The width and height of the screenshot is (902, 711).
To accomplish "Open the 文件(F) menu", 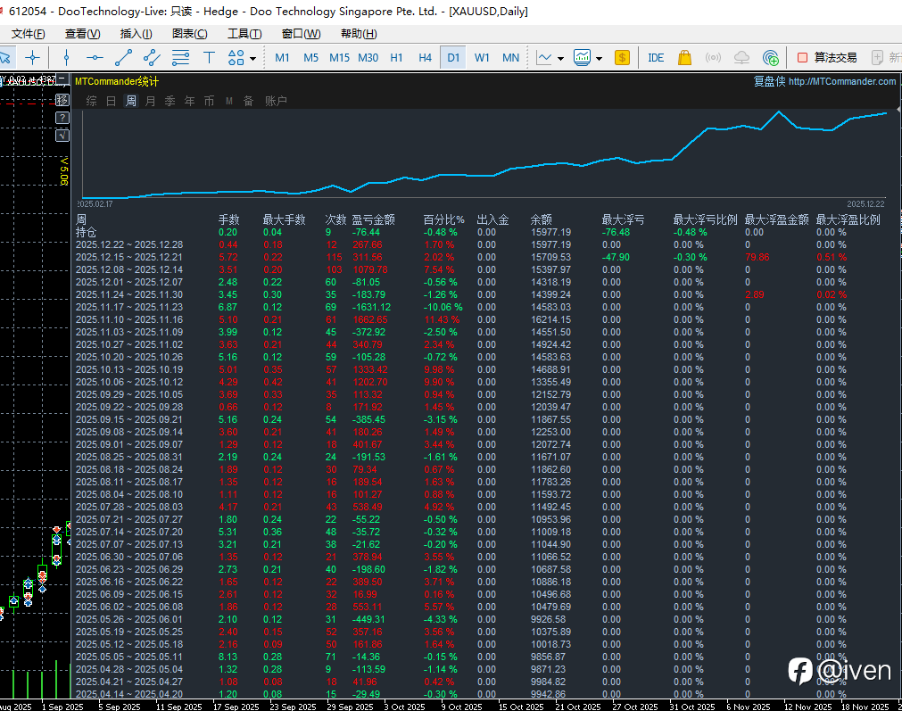I will click(x=28, y=34).
